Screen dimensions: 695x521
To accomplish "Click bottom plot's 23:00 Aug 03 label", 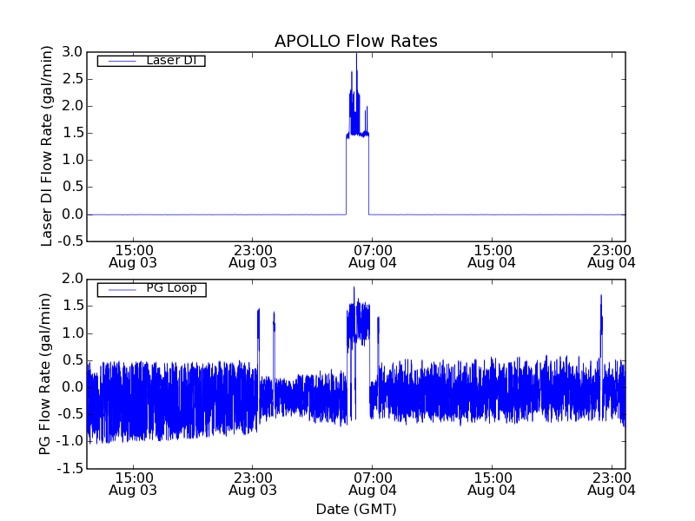I will click(253, 485).
